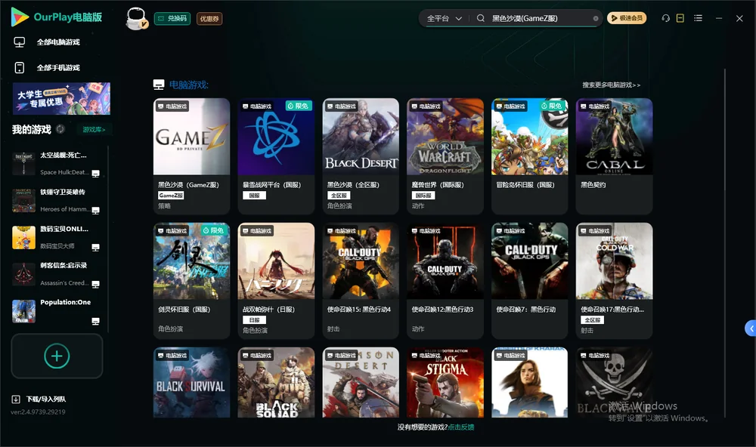Open the 游戏库 library link
The height and width of the screenshot is (447, 756).
(x=94, y=130)
